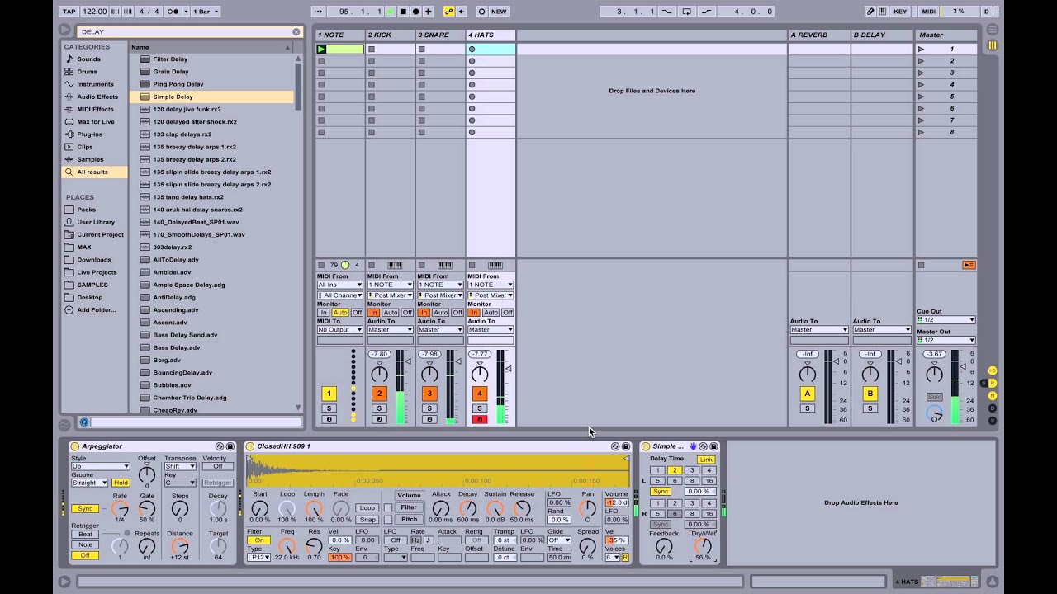Toggle the metronome in the transport bar

(174, 12)
